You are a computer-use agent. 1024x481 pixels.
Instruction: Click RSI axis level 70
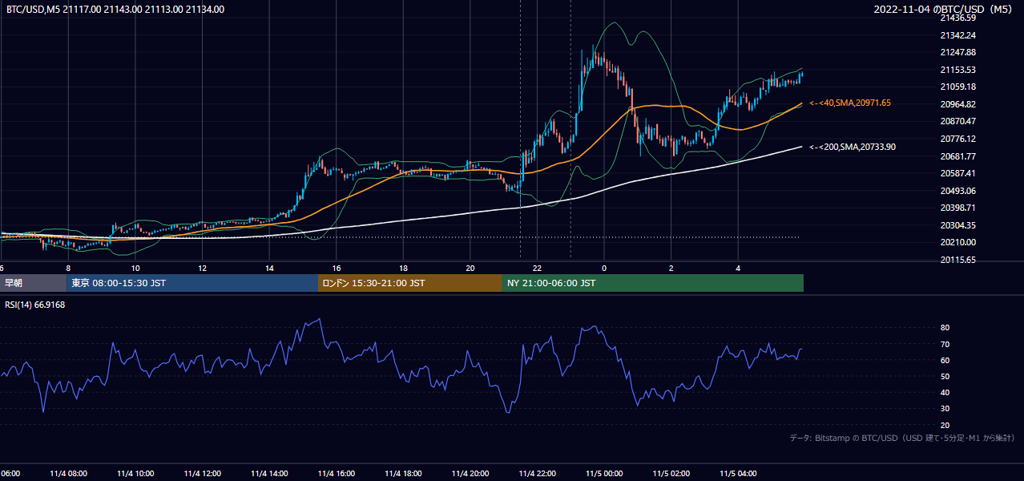[945, 344]
